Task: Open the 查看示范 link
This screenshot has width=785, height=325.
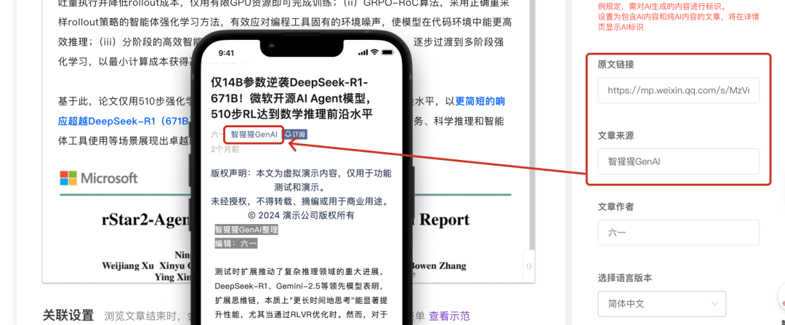Action: (449, 316)
